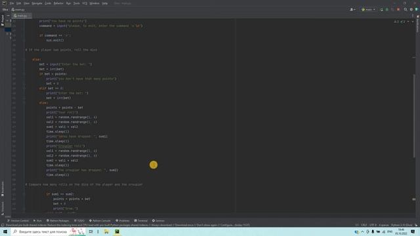Open the VCS menu
Screen dimensions: 420x236
point(85,3)
